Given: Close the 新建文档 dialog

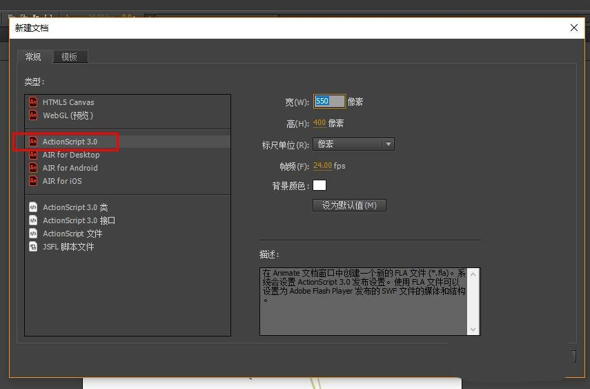Looking at the screenshot, I should pyautogui.click(x=574, y=28).
